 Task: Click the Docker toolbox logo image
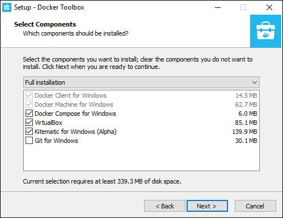[265, 31]
